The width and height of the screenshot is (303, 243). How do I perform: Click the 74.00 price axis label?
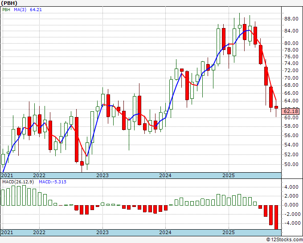point(291,64)
